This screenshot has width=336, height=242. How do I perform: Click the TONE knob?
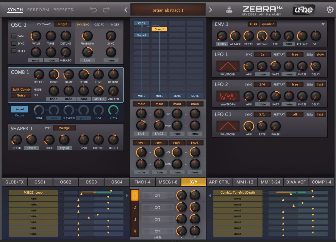[39, 110]
